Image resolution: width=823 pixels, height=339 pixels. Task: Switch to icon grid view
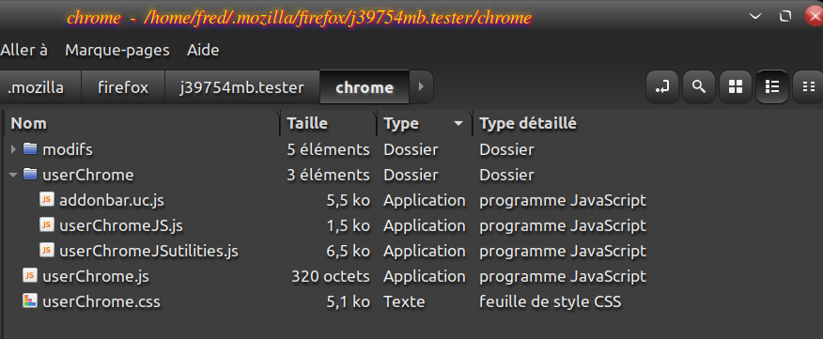(x=736, y=87)
